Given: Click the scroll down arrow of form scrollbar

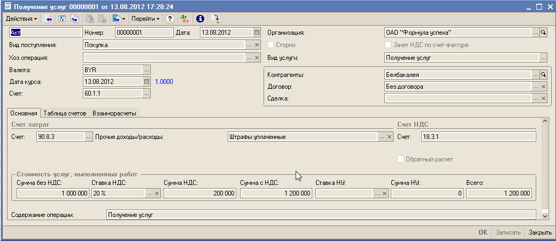Looking at the screenshot, I should tap(546, 216).
